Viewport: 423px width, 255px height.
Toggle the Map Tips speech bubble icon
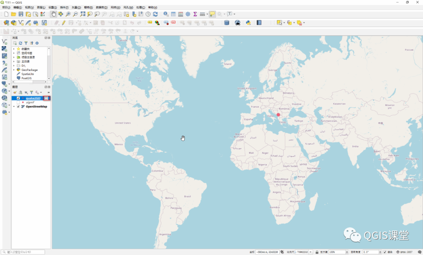[x=212, y=14]
